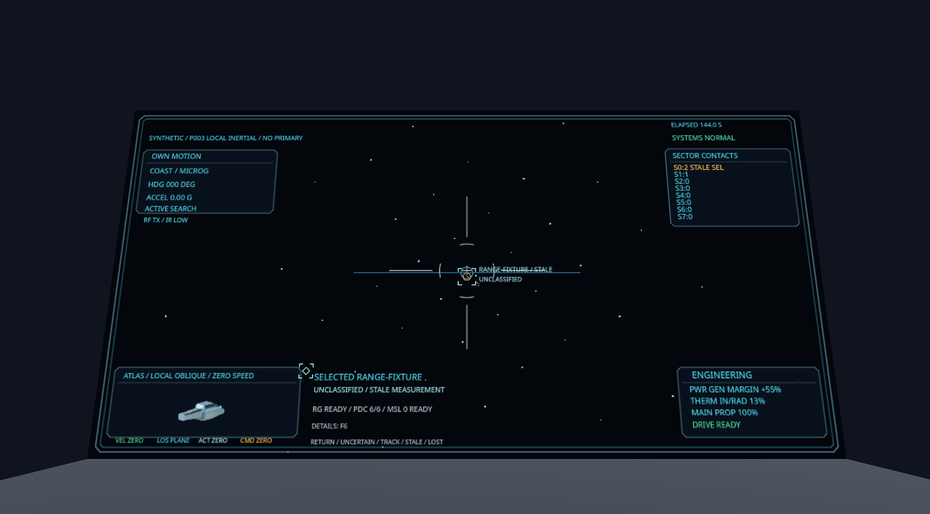Select sector contact row S6:0
The width and height of the screenshot is (930, 514).
pyautogui.click(x=684, y=210)
